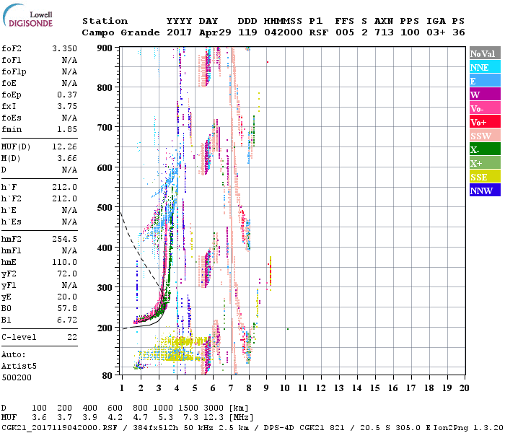Select the C-level value 22
The width and height of the screenshot is (505, 433).
tap(70, 337)
